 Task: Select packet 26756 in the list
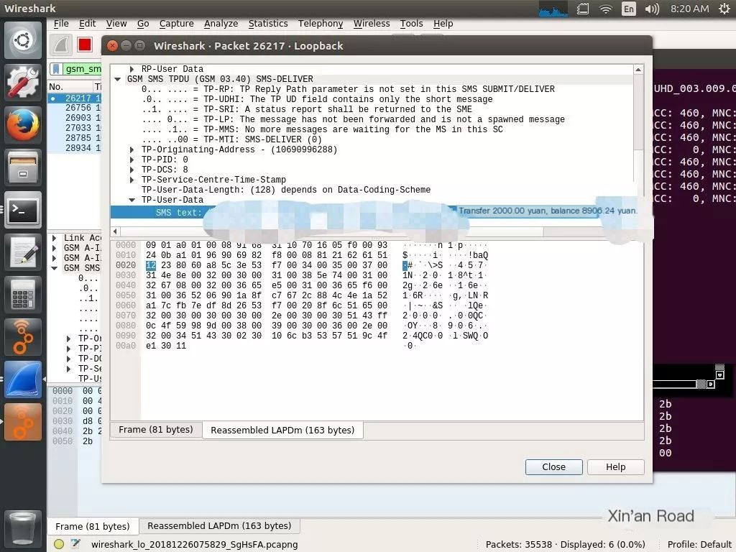coord(75,108)
